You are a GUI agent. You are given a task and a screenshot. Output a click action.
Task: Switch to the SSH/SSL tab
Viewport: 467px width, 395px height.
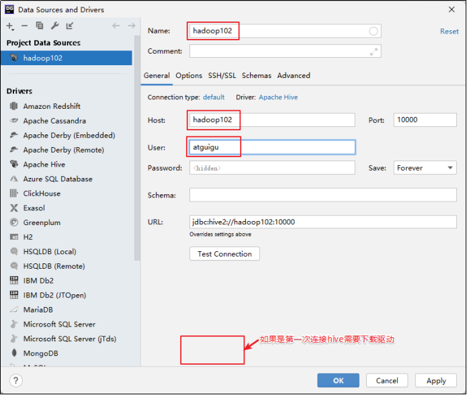click(222, 76)
